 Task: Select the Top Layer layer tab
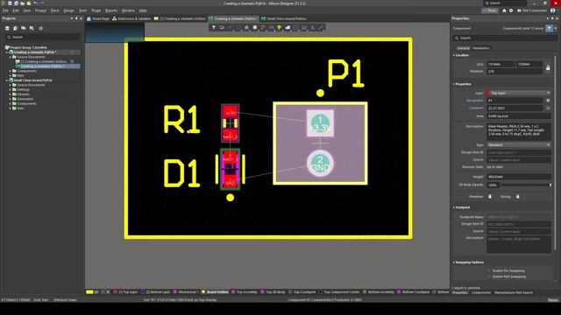point(125,292)
